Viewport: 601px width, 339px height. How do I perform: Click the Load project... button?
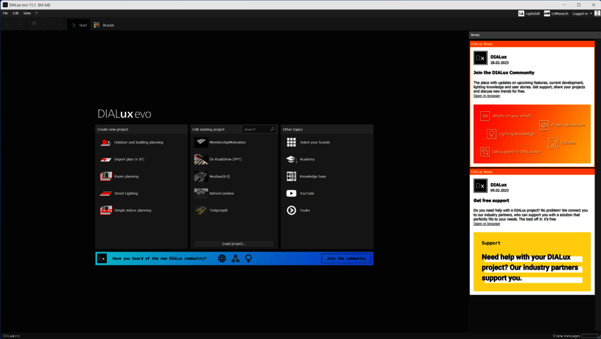234,244
